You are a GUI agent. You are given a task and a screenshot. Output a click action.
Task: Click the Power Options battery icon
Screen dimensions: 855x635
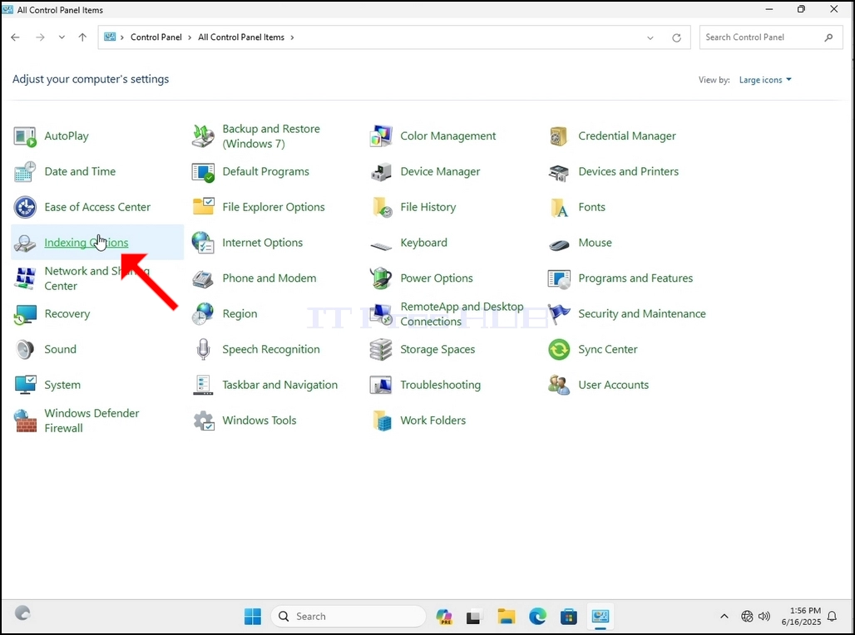[x=381, y=278]
